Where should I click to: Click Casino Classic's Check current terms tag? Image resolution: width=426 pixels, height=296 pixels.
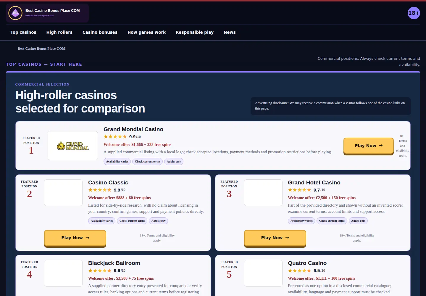point(132,221)
